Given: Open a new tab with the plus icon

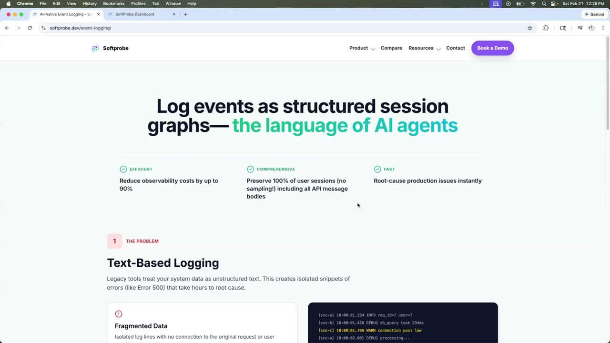Looking at the screenshot, I should click(x=185, y=14).
